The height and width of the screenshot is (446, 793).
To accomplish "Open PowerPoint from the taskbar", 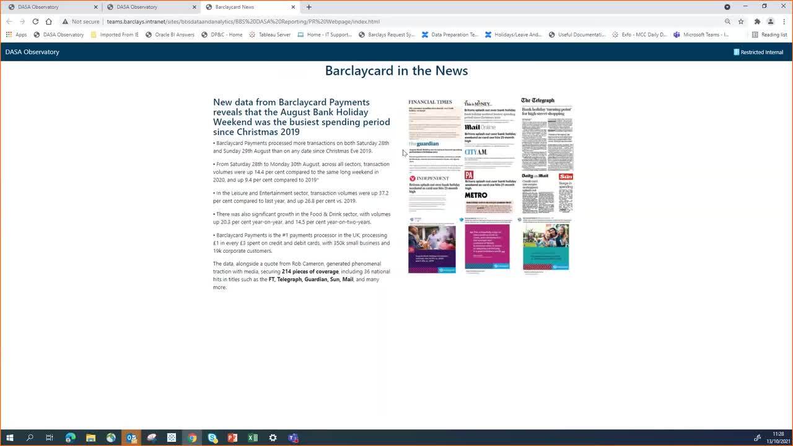I will click(x=232, y=438).
